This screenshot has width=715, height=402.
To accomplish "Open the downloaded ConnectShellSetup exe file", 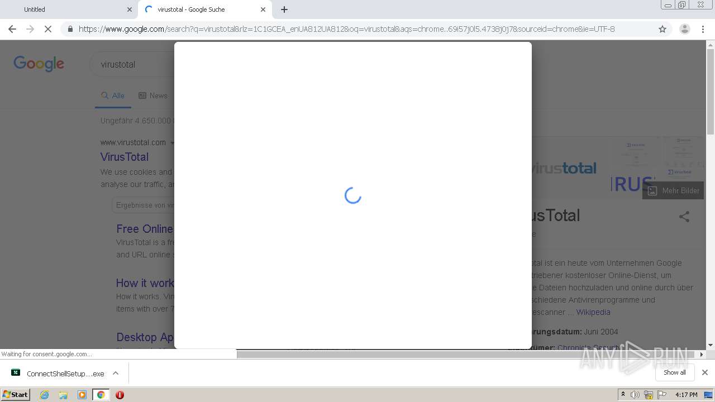I will tap(58, 374).
